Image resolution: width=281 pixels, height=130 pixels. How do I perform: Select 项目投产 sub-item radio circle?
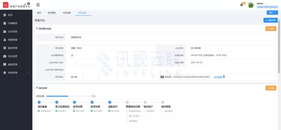pyautogui.click(x=145, y=111)
